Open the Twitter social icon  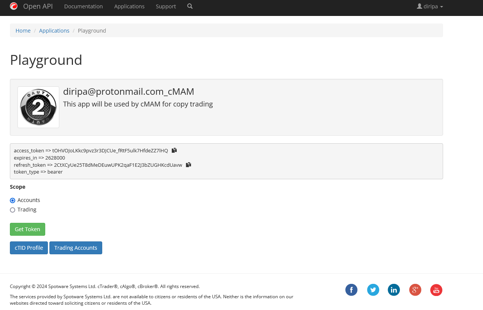click(373, 290)
